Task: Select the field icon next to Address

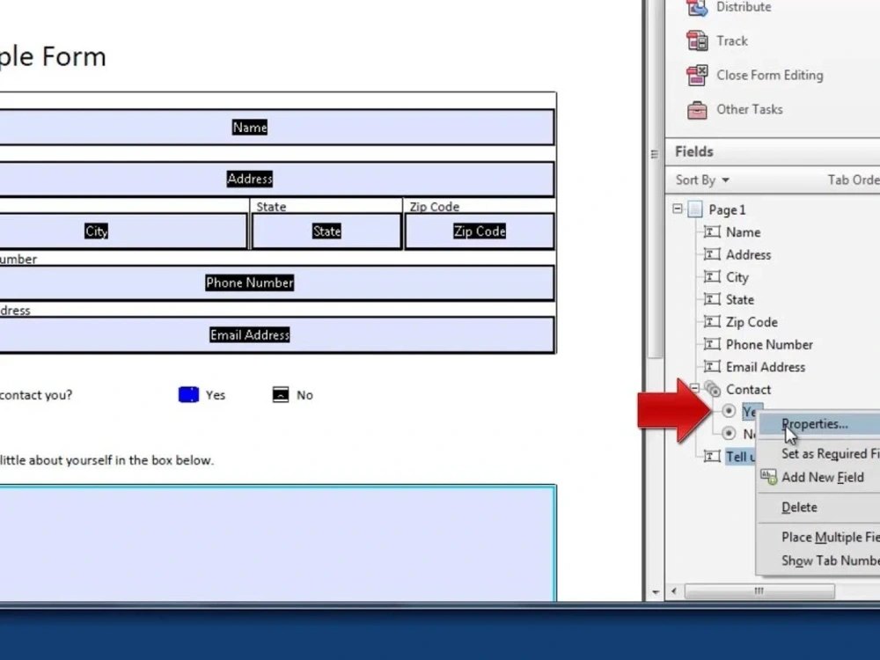Action: pos(713,254)
